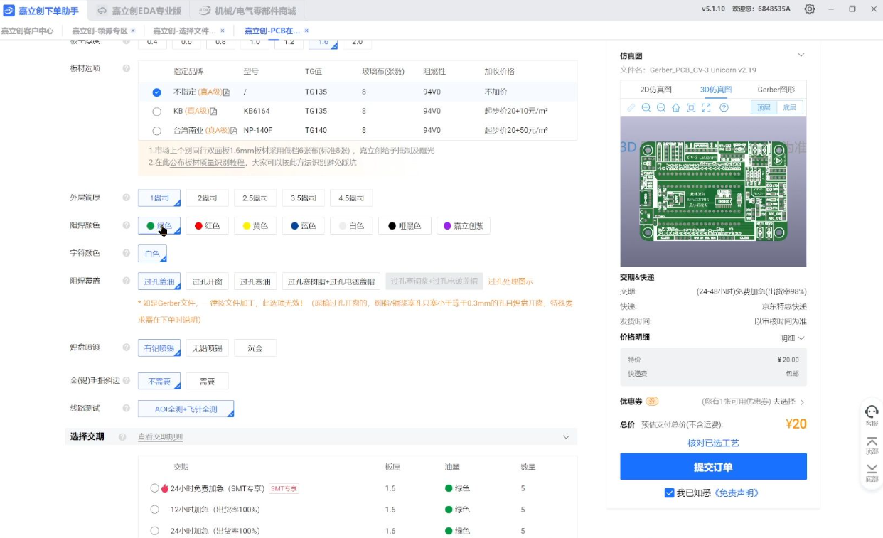Click help icon beside 外层铜厚
This screenshot has width=883, height=538.
pos(126,198)
